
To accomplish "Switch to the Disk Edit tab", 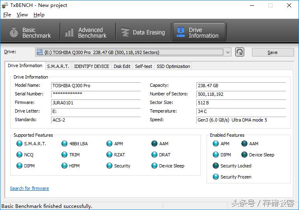I will coord(122,66).
